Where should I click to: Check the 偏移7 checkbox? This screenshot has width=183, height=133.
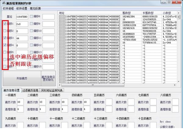5,66
